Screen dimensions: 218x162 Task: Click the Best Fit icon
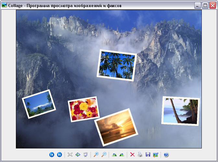click(70, 155)
